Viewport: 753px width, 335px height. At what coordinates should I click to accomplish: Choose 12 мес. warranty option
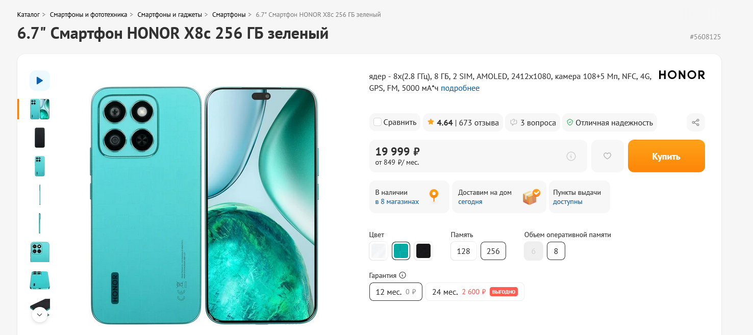(395, 292)
